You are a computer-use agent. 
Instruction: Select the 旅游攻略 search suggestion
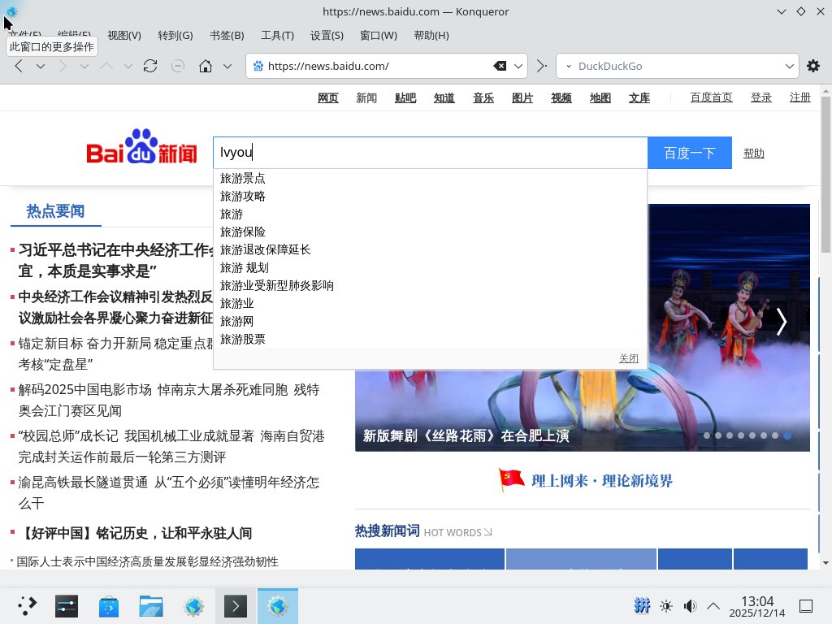[x=243, y=196]
